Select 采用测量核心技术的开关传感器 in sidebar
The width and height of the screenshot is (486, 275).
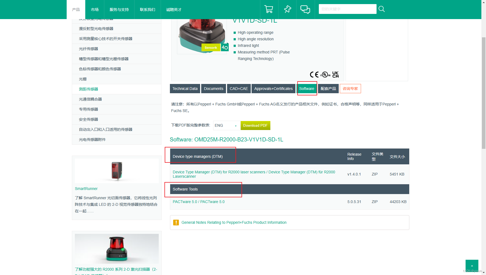coord(117,39)
